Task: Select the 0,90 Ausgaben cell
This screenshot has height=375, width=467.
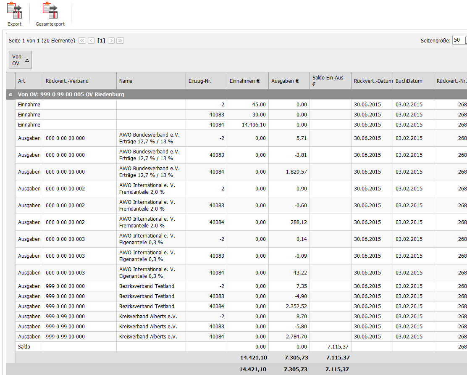Action: [289, 189]
